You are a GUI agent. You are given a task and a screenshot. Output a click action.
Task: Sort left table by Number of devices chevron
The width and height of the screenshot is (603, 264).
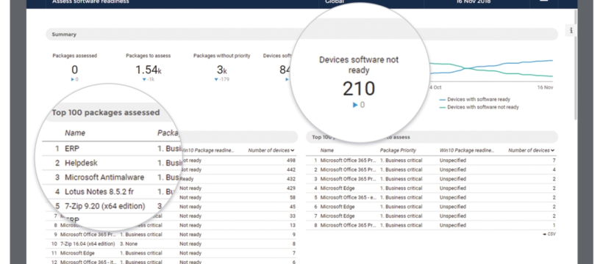(293, 150)
